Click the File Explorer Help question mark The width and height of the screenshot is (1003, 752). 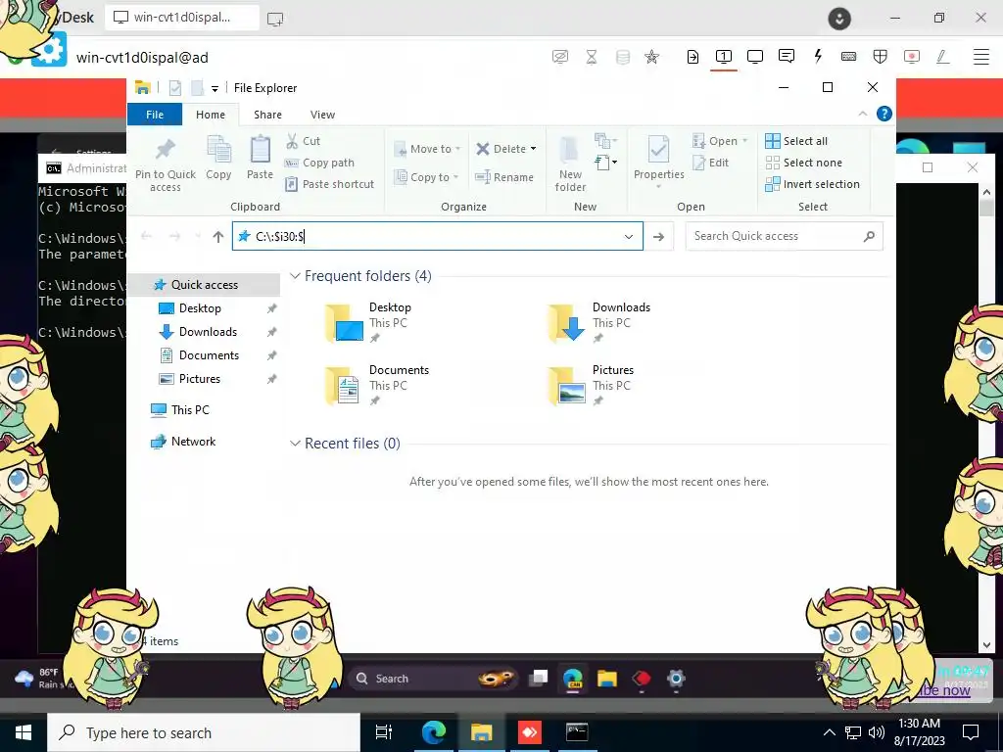coord(884,114)
